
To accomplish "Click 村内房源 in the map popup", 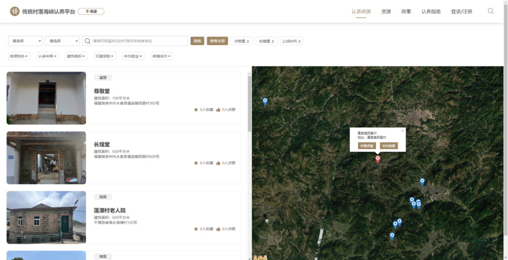I will tap(389, 146).
